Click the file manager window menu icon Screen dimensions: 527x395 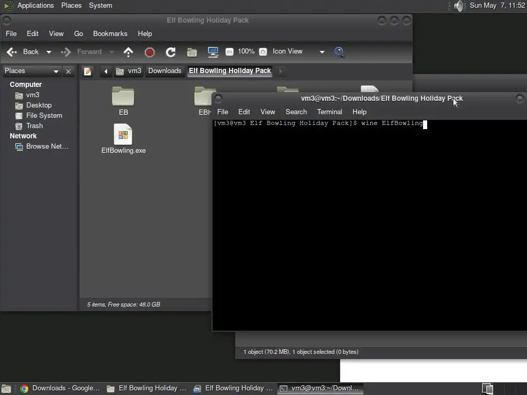point(6,21)
